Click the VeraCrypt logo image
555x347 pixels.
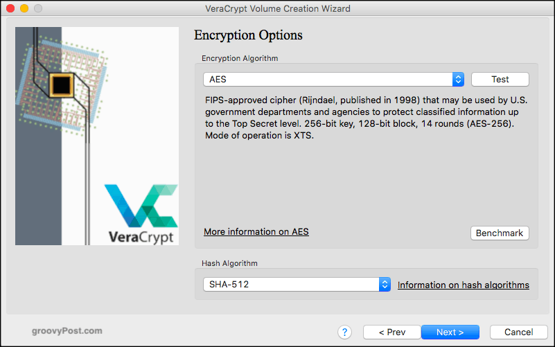pyautogui.click(x=141, y=214)
